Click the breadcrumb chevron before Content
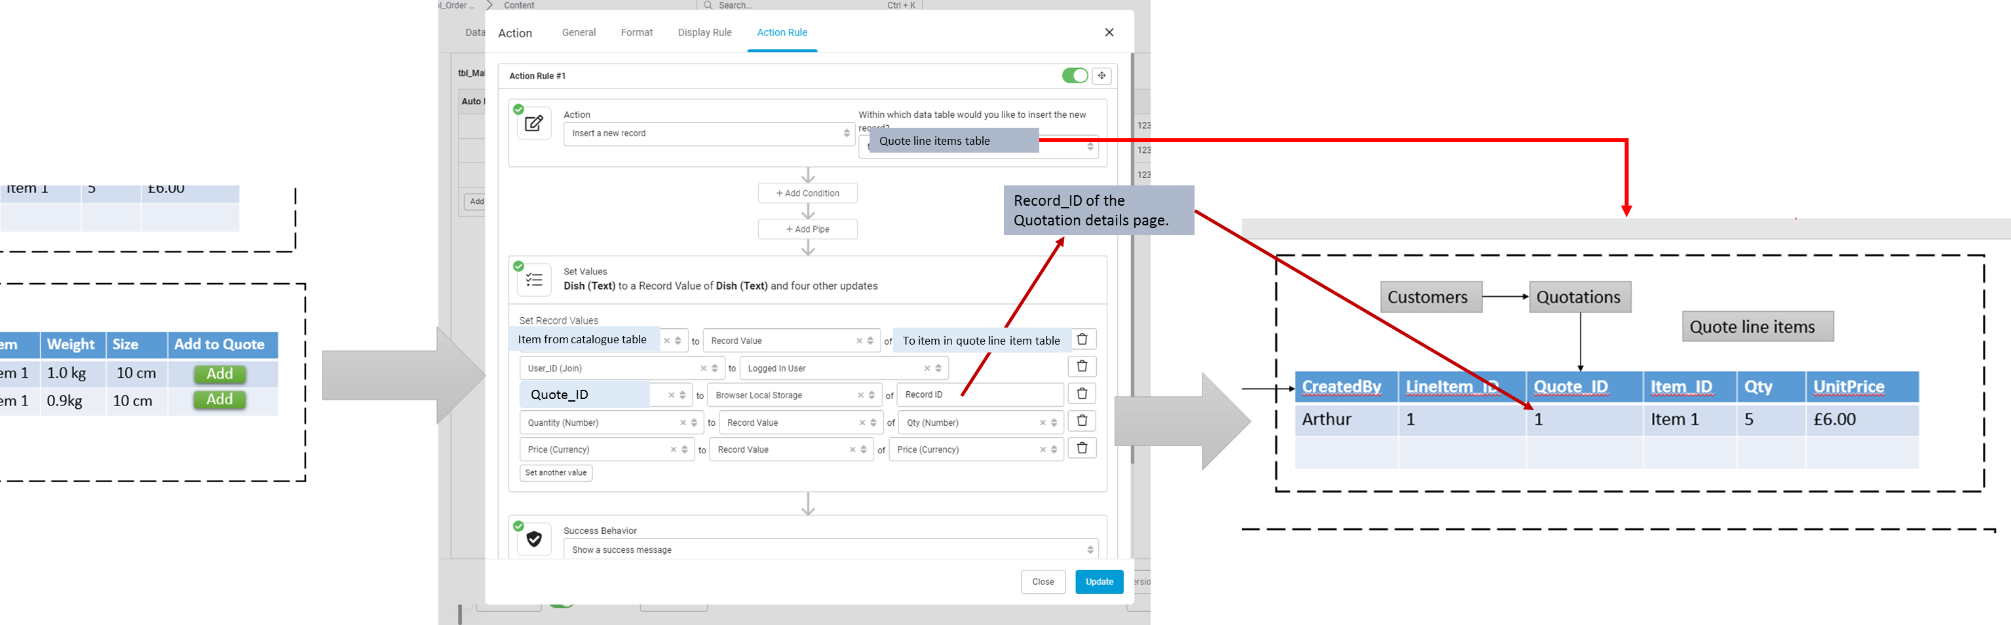Image resolution: width=2011 pixels, height=625 pixels. pos(489,5)
